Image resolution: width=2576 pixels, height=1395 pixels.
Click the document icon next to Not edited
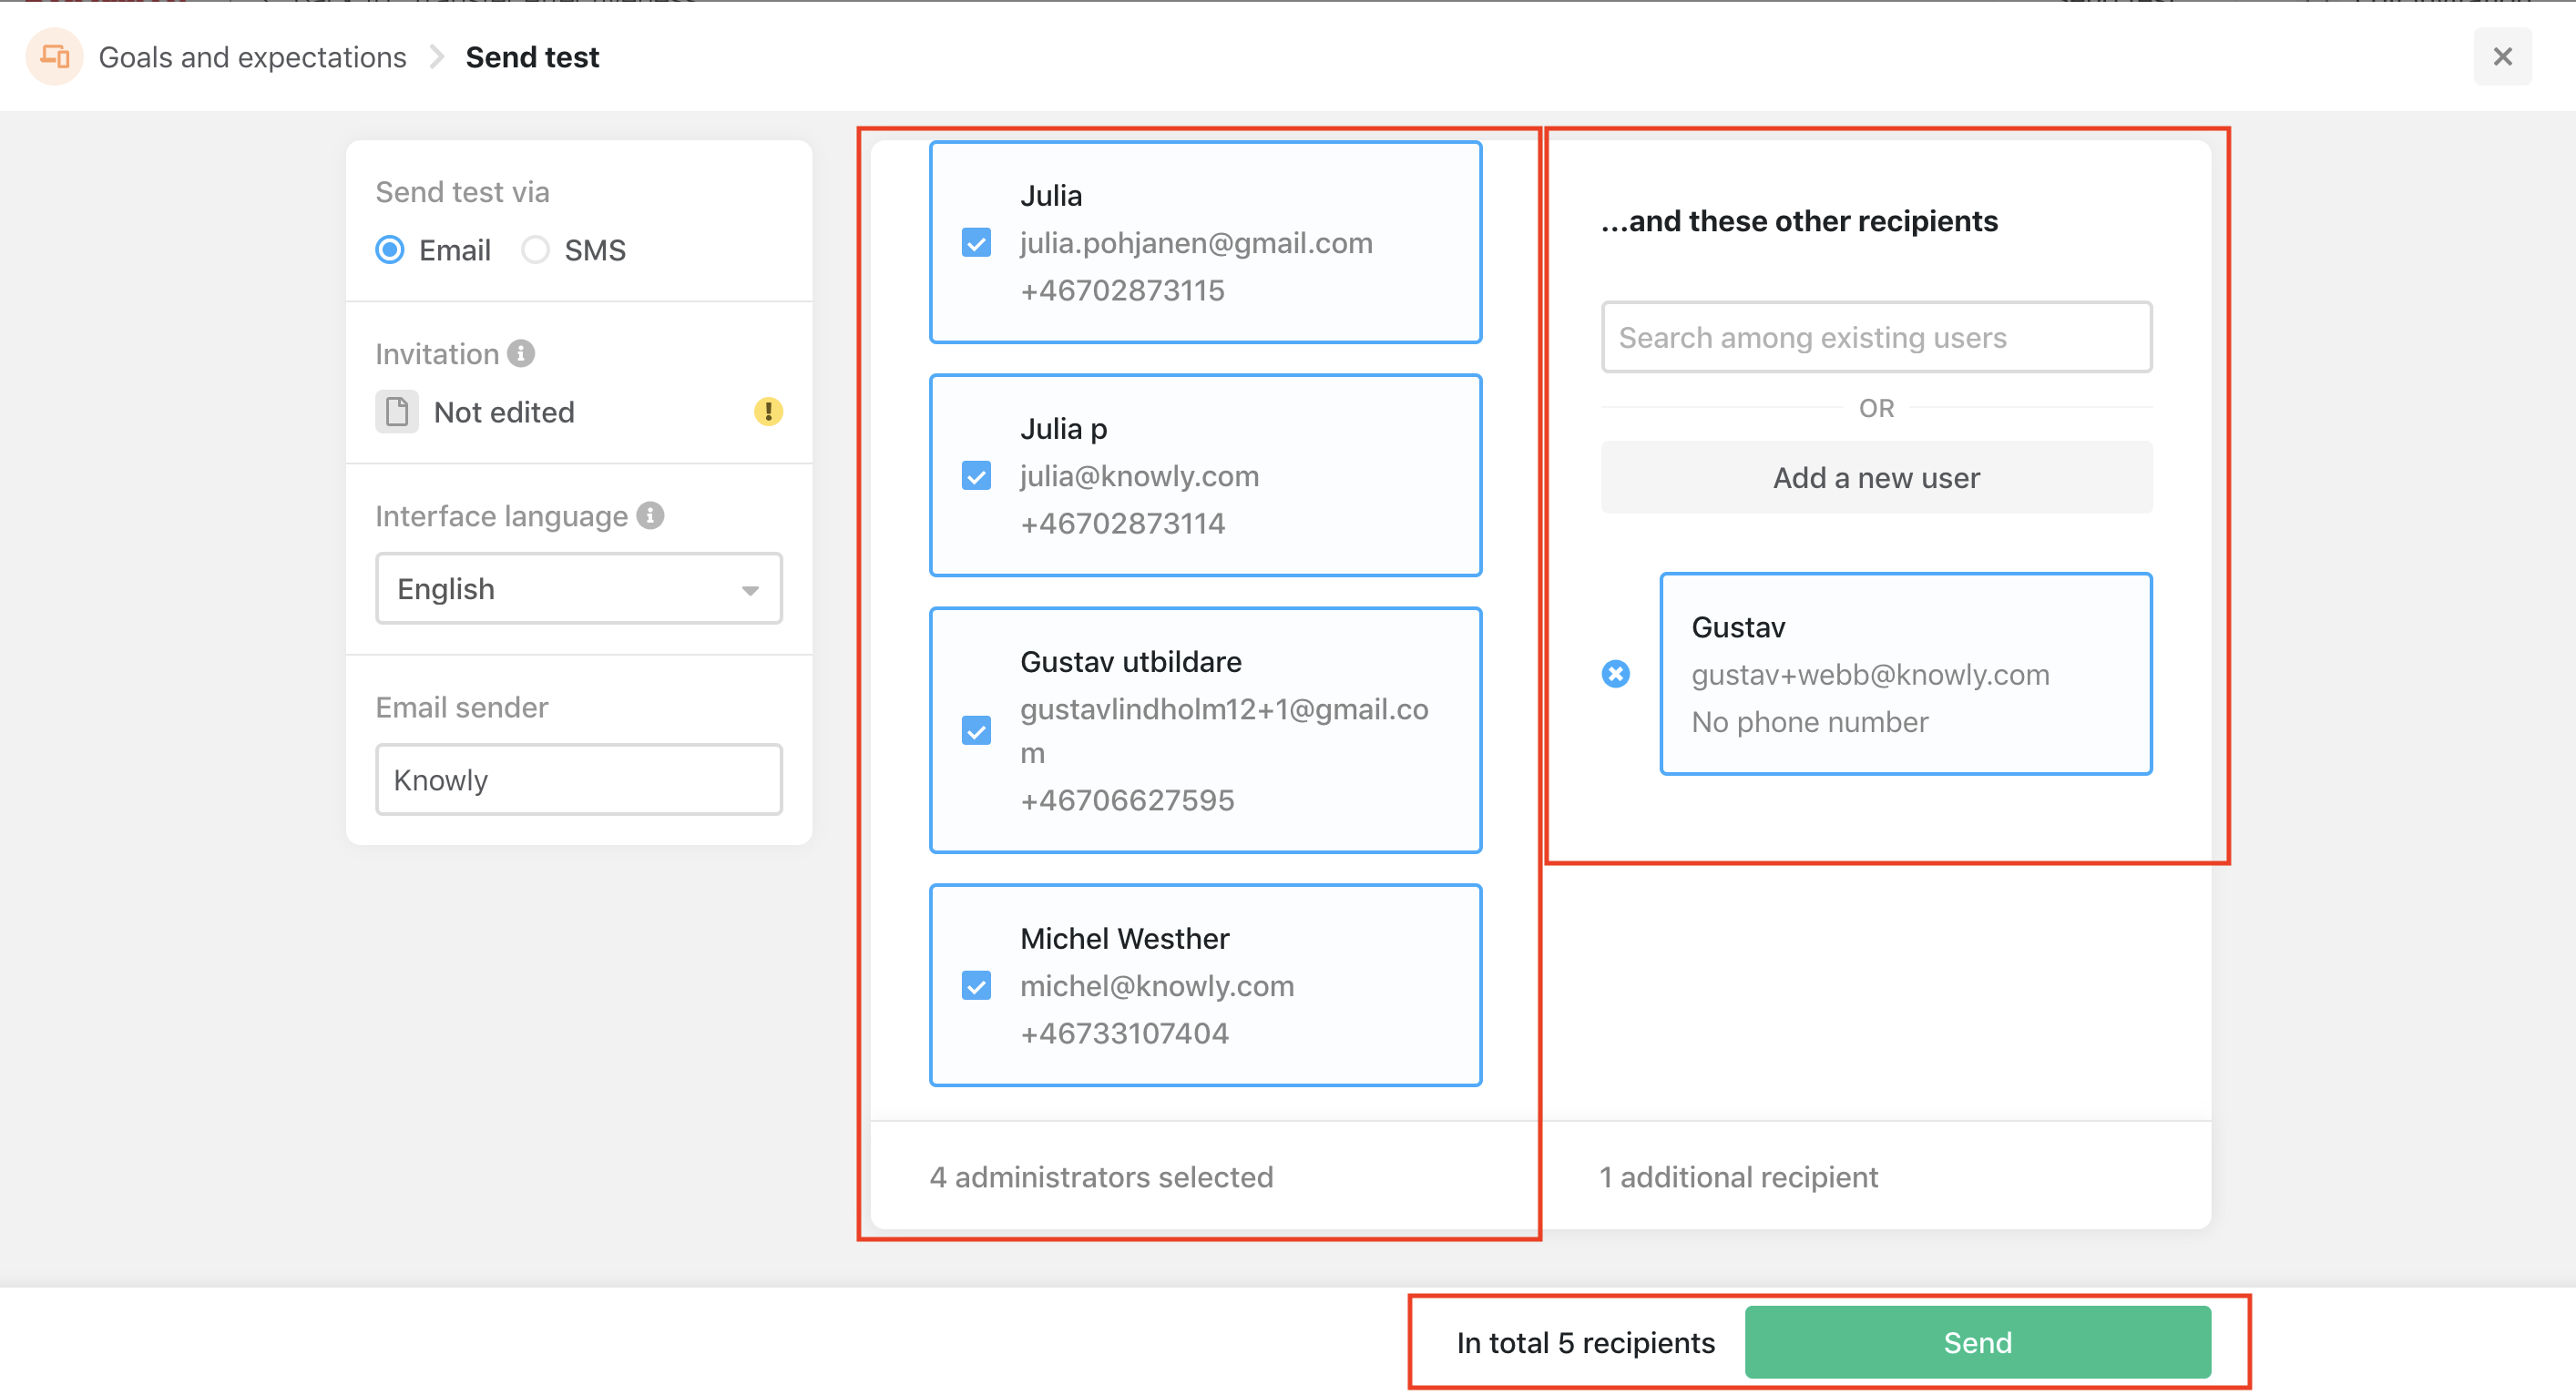pos(397,411)
